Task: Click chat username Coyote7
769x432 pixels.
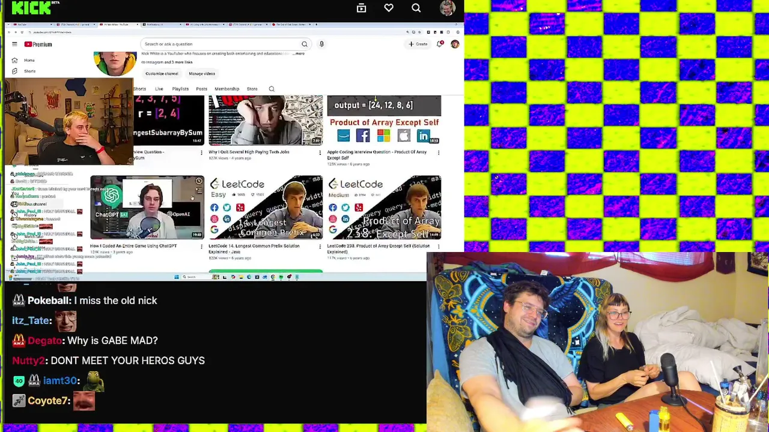Action: [49, 401]
